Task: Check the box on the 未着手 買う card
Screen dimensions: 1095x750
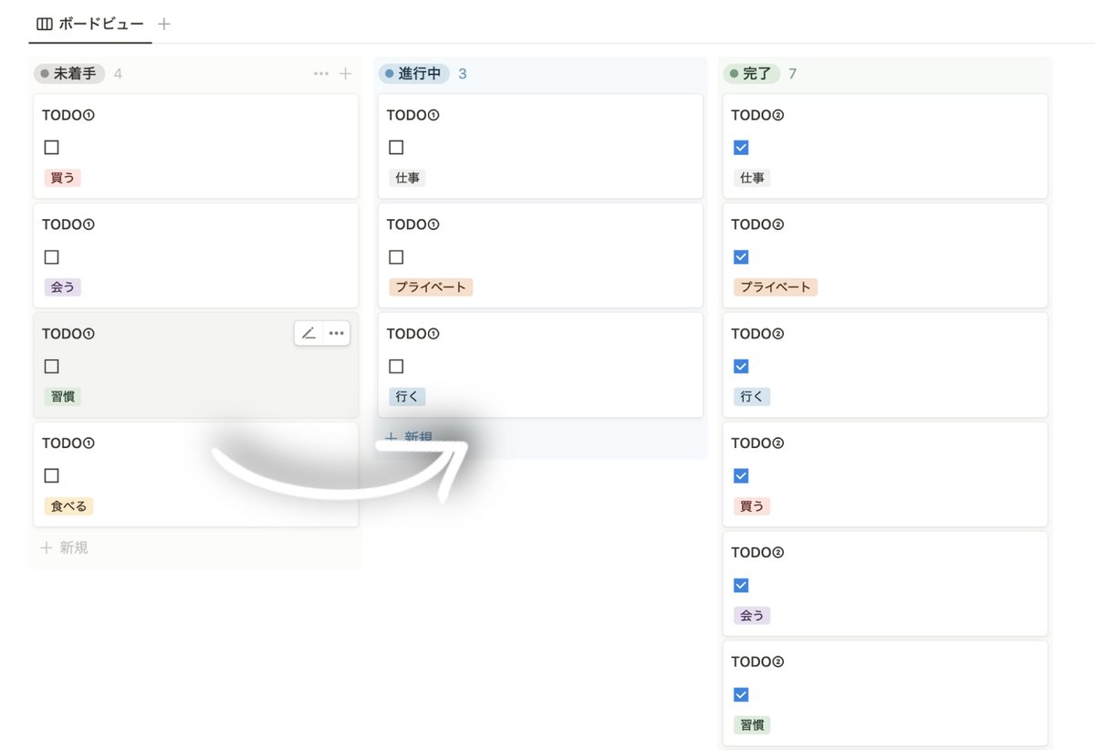Action: [52, 148]
